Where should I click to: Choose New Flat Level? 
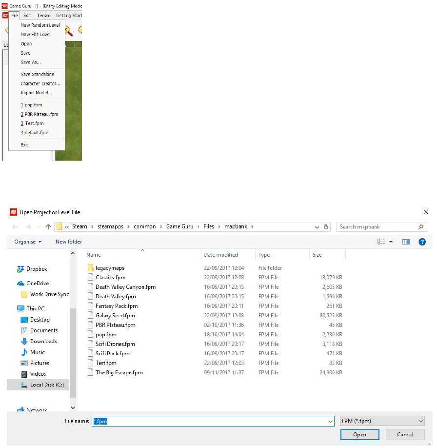click(36, 34)
